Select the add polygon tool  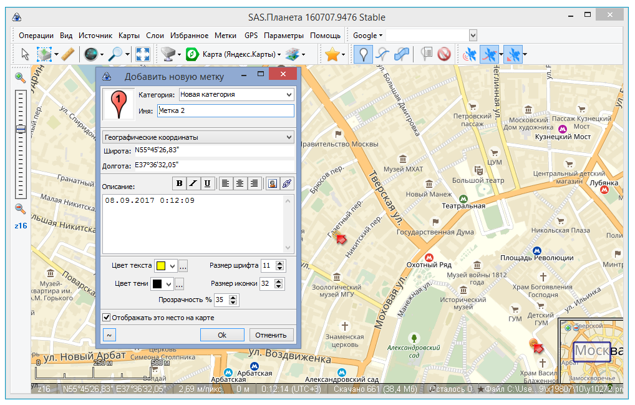[x=402, y=54]
